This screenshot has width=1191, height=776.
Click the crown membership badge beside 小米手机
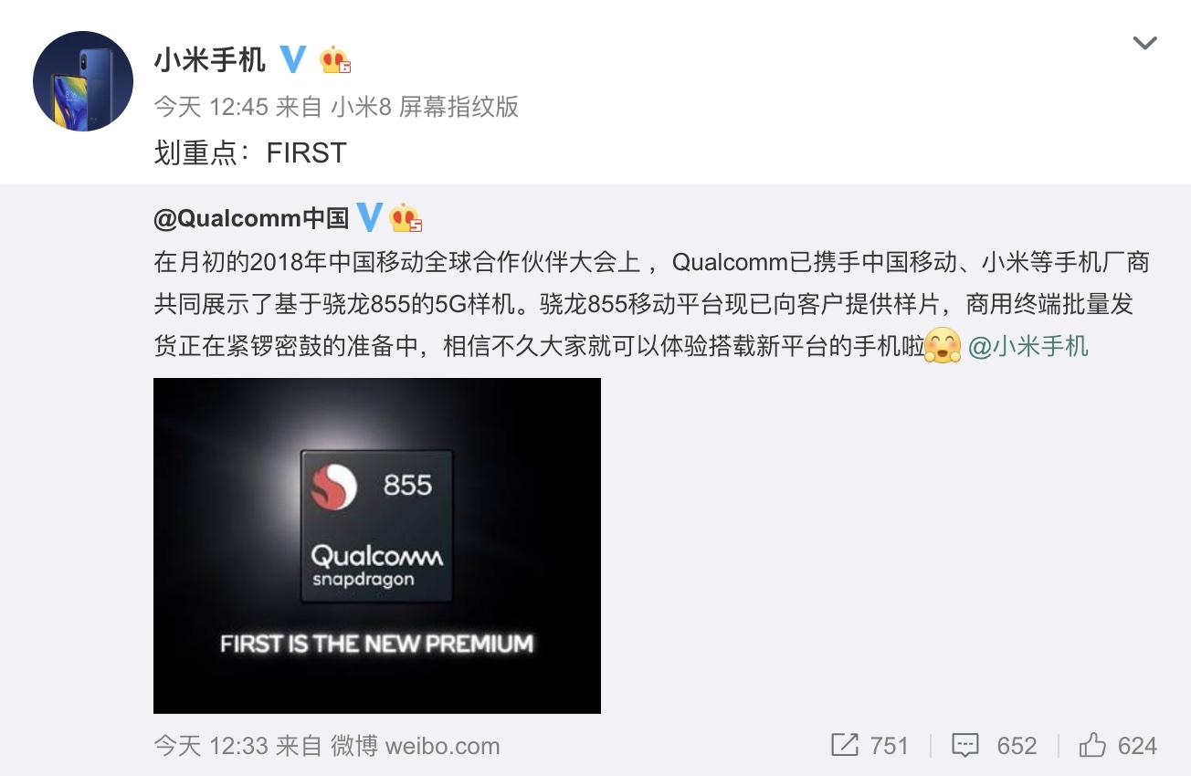335,60
